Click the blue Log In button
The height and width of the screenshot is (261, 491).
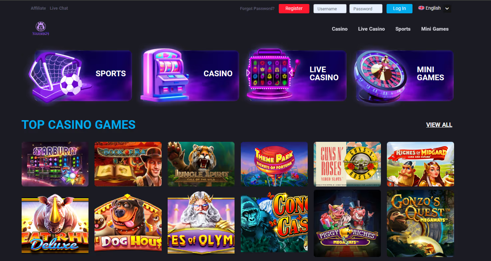coord(400,9)
